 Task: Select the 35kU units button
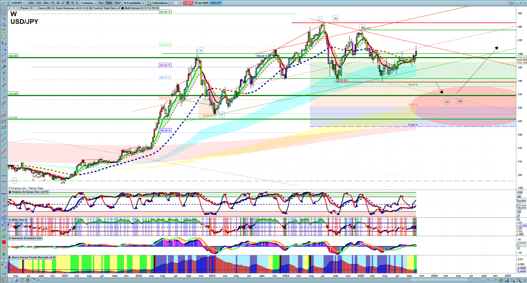point(117,3)
